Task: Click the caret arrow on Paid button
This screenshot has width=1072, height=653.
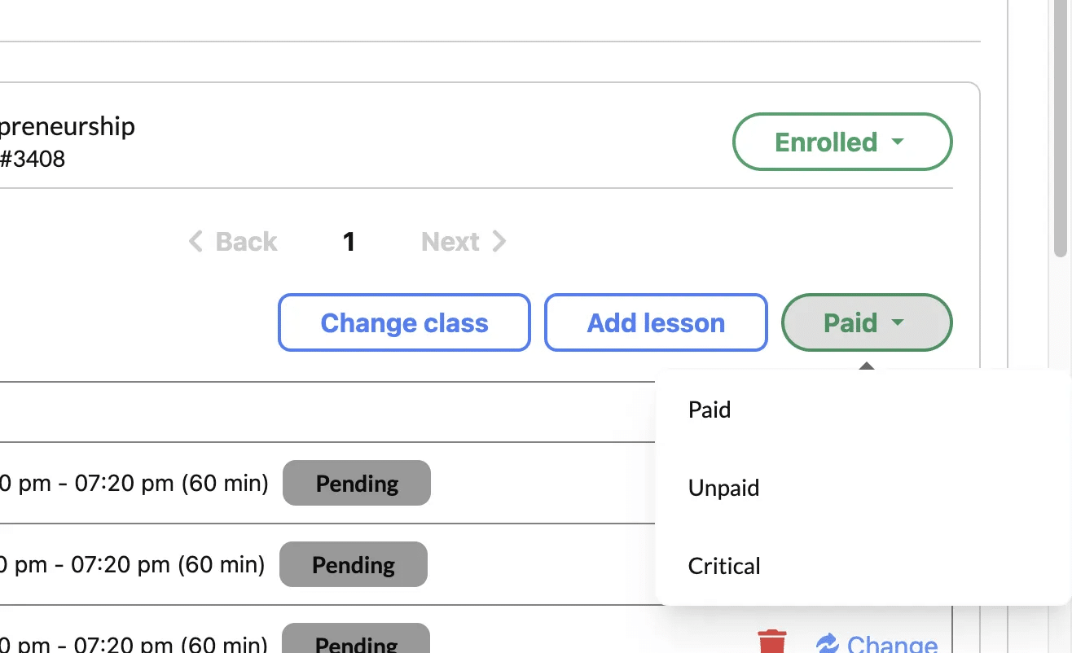Action: (x=898, y=322)
